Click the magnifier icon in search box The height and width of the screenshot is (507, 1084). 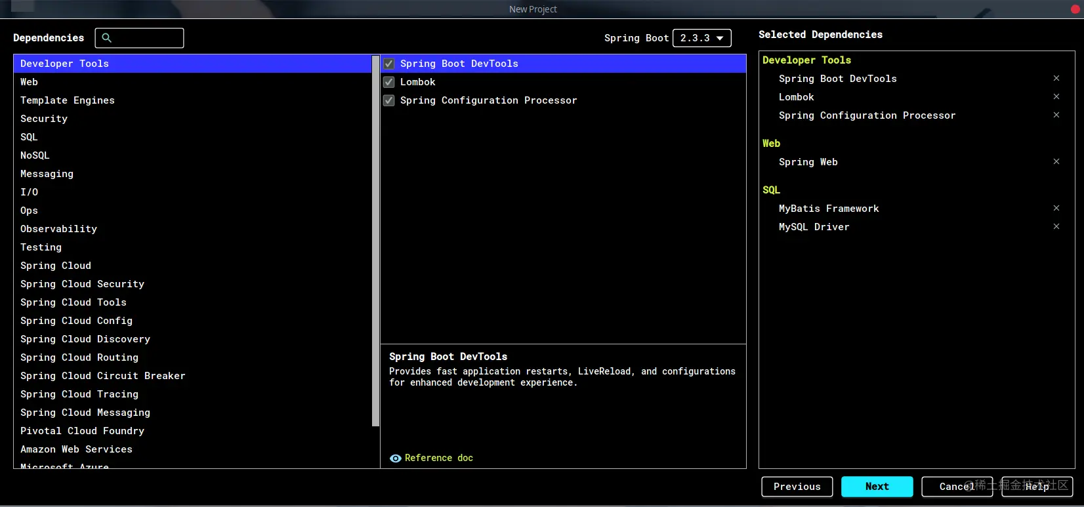107,38
